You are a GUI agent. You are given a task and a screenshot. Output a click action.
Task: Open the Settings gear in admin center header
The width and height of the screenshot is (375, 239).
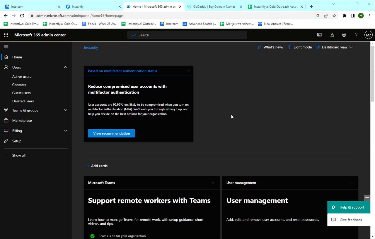coord(344,35)
